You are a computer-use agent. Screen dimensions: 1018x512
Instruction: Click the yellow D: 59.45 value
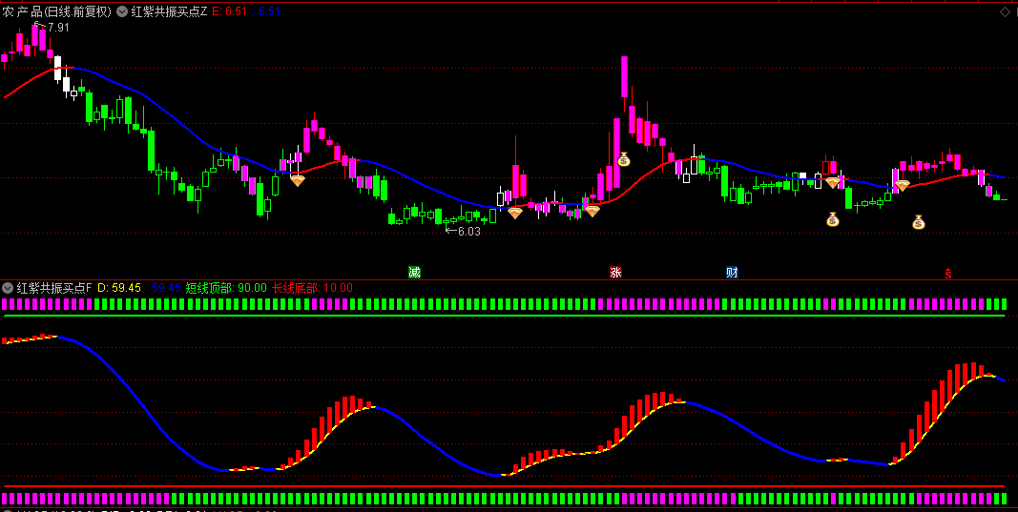[119, 288]
